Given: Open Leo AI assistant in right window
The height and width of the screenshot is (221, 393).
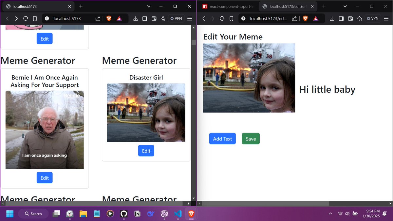Looking at the screenshot, I should point(360,19).
